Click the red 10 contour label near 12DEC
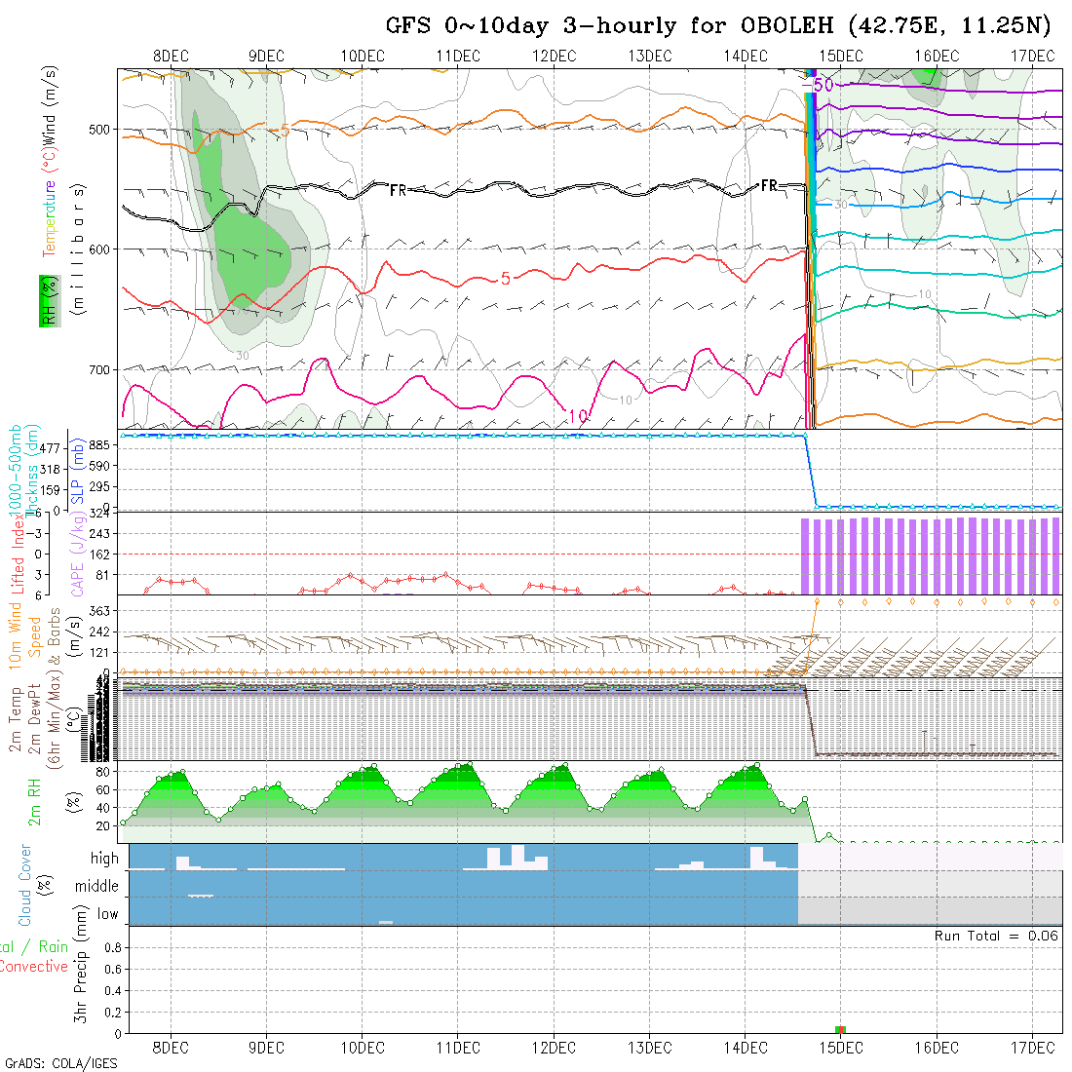The image size is (1072, 1072). 577,416
